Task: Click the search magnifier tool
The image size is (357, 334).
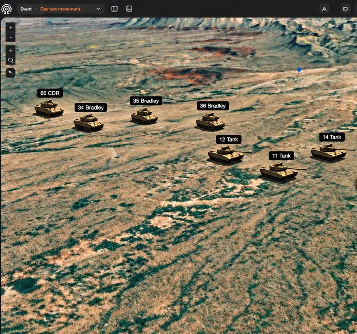Action: 10,60
